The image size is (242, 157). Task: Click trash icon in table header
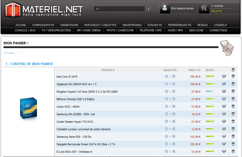click(x=233, y=70)
